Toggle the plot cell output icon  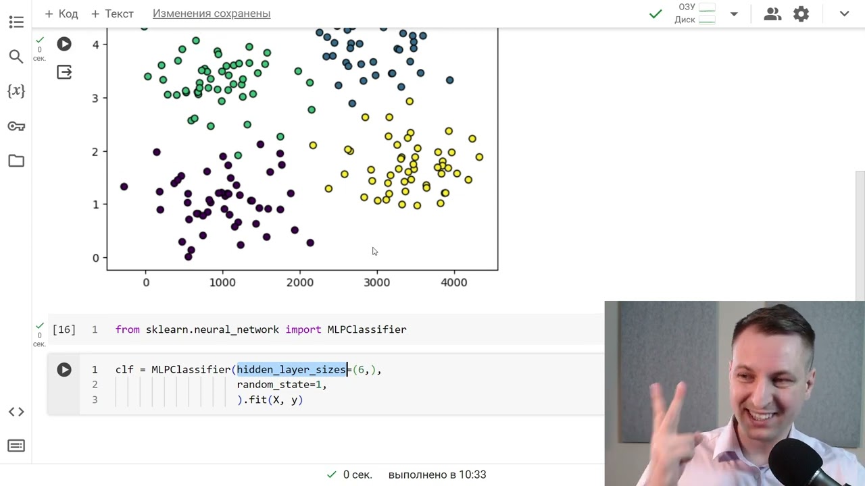(x=64, y=72)
